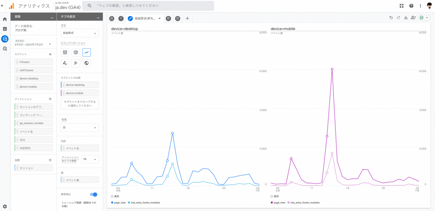
Task: Choose the geo map visualization
Action: click(x=86, y=63)
